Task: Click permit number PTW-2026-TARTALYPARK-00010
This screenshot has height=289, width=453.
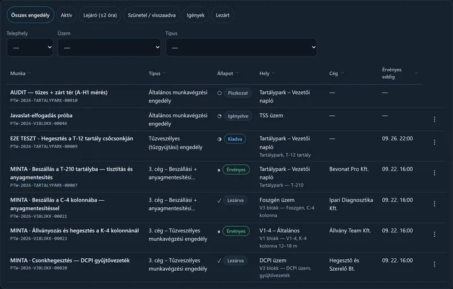Action: point(44,101)
